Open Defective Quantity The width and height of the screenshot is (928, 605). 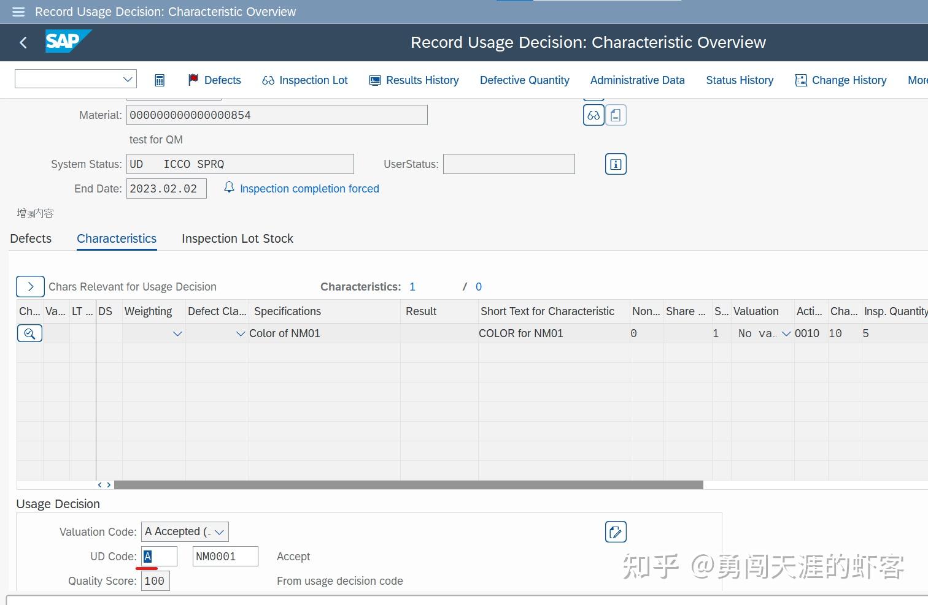click(x=525, y=80)
